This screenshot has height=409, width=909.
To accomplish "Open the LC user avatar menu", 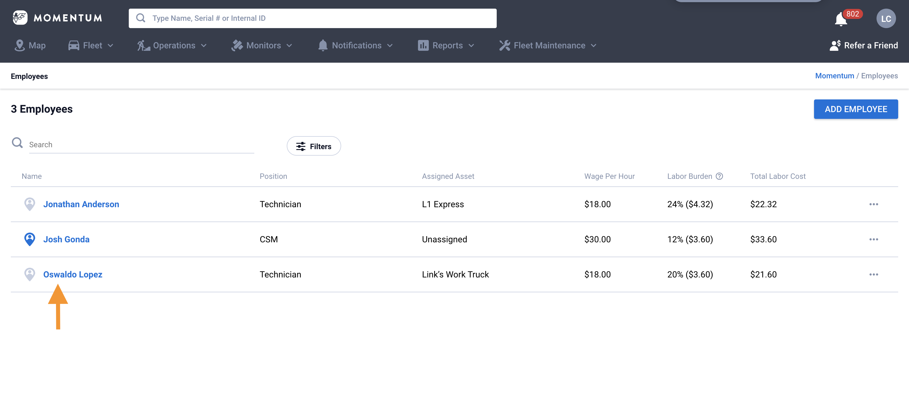I will 886,18.
